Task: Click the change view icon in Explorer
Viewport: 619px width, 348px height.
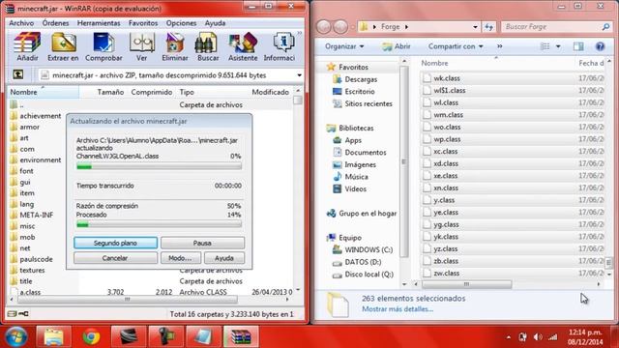Action: pyautogui.click(x=545, y=46)
